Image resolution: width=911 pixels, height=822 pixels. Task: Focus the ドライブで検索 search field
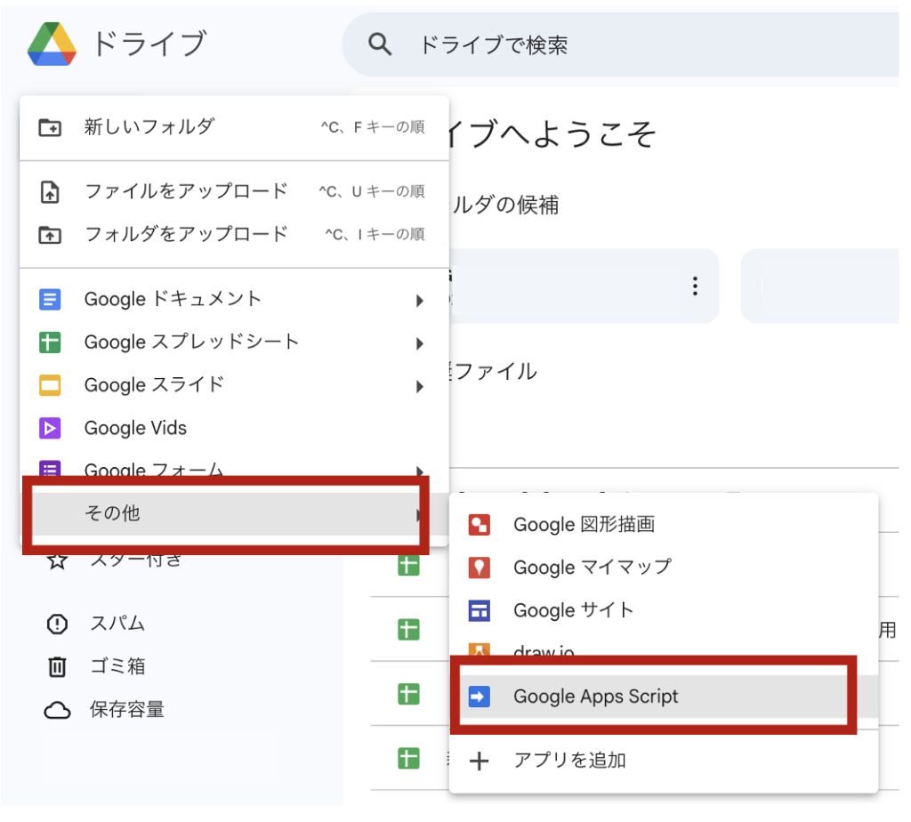pyautogui.click(x=620, y=44)
